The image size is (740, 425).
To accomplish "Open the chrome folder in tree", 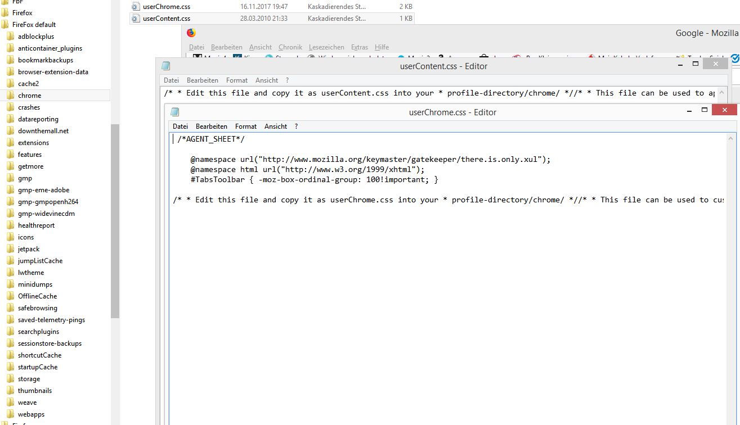I will (29, 96).
